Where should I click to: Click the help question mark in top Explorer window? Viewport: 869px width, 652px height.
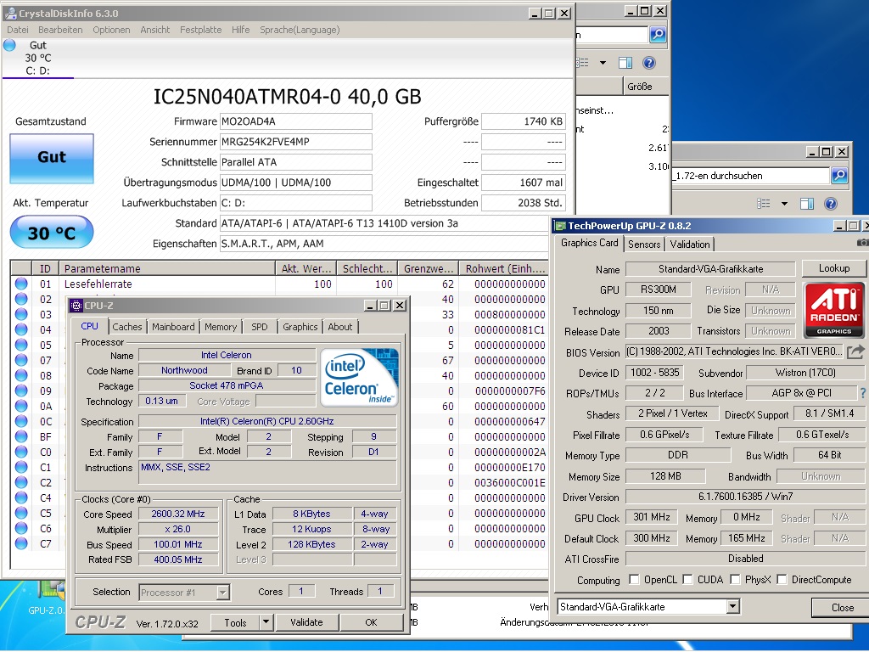pos(649,63)
